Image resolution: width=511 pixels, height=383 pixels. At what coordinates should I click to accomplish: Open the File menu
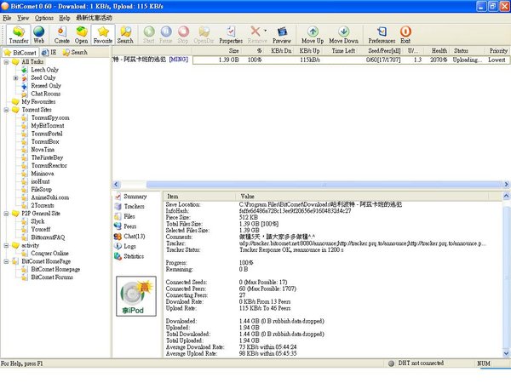pyautogui.click(x=7, y=18)
